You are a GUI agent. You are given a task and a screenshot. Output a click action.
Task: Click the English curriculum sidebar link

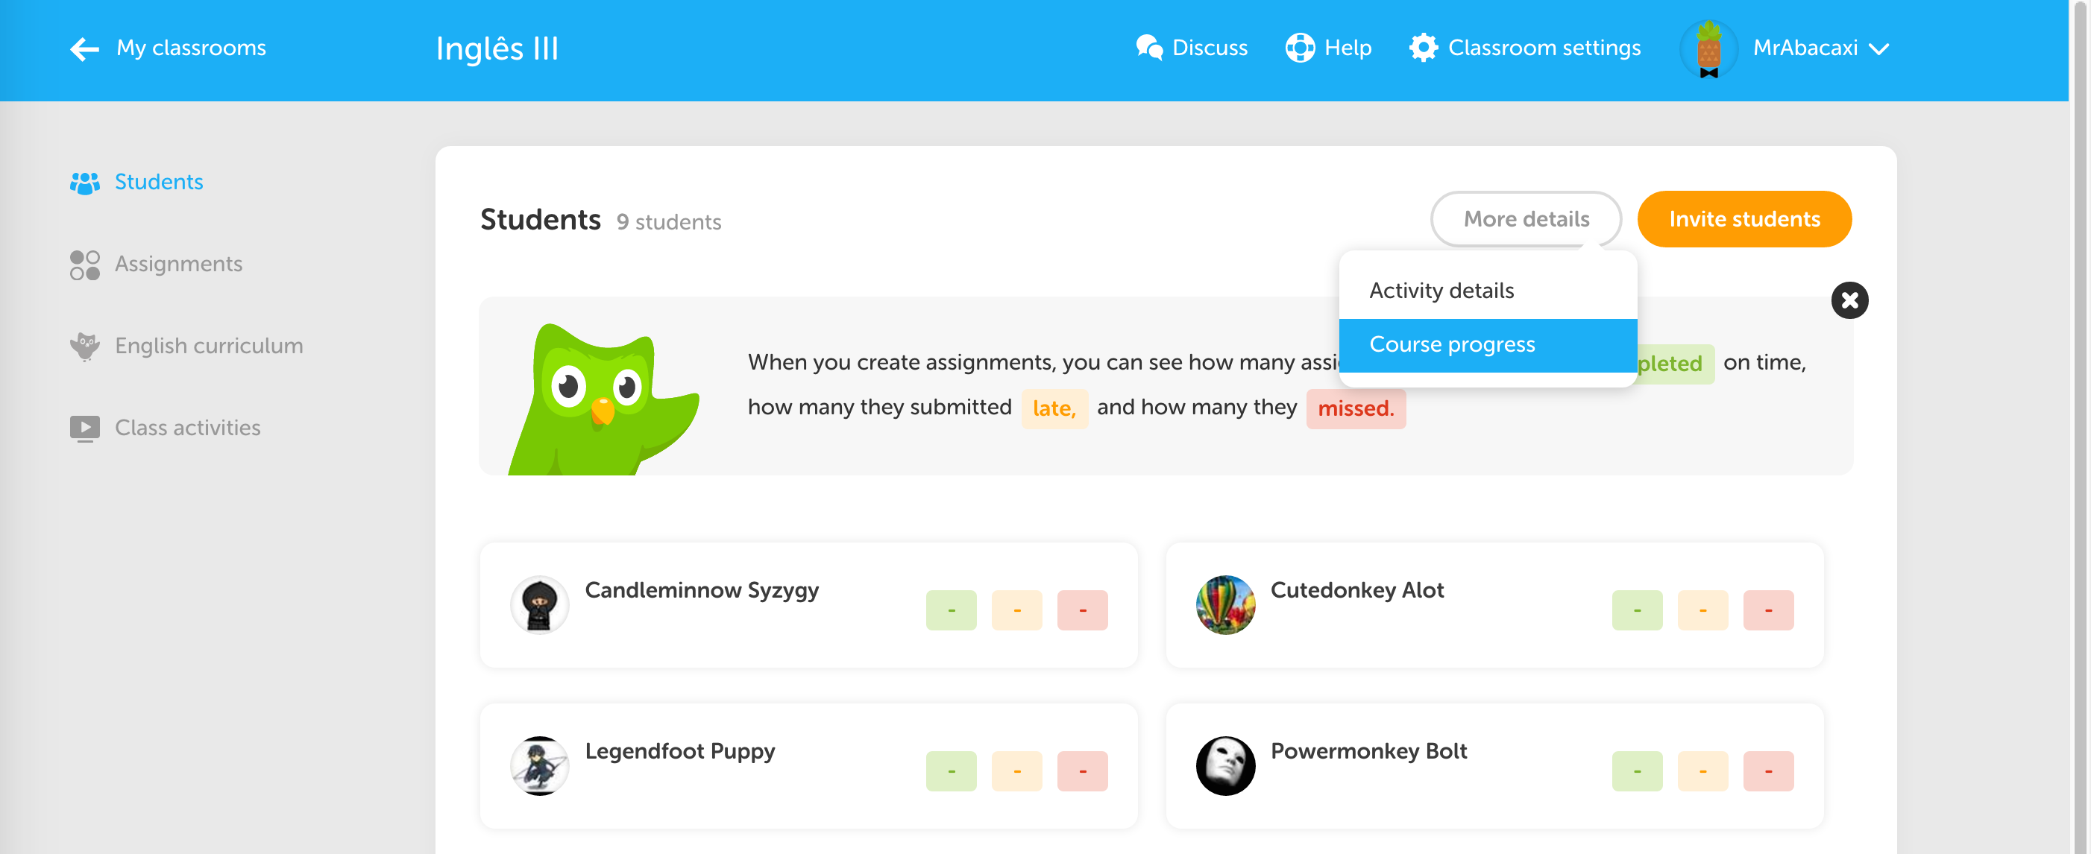[209, 347]
